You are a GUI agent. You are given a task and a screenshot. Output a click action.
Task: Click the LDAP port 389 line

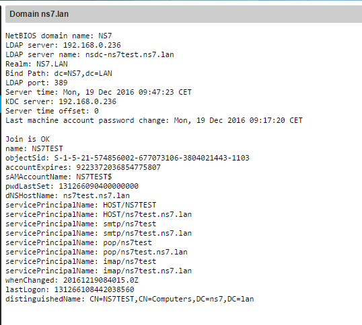pos(36,83)
